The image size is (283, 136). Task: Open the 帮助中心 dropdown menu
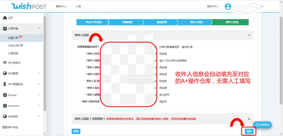(62, 6)
